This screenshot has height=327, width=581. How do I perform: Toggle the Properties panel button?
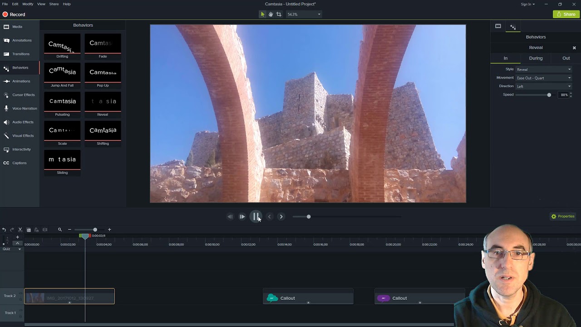[x=563, y=216]
